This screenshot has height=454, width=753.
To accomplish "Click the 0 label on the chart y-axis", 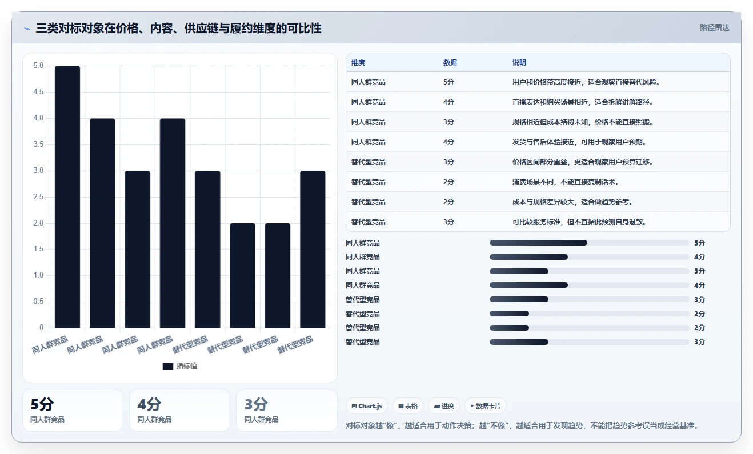I will [41, 328].
